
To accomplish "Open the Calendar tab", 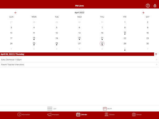I will tap(82, 114).
